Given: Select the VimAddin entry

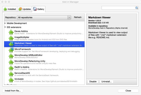Looking at the screenshot, I should pyautogui.click(x=44, y=80).
